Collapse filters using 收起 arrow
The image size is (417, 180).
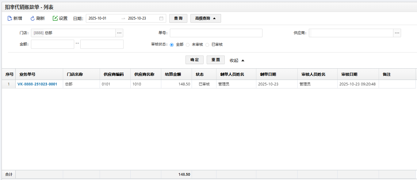point(243,60)
